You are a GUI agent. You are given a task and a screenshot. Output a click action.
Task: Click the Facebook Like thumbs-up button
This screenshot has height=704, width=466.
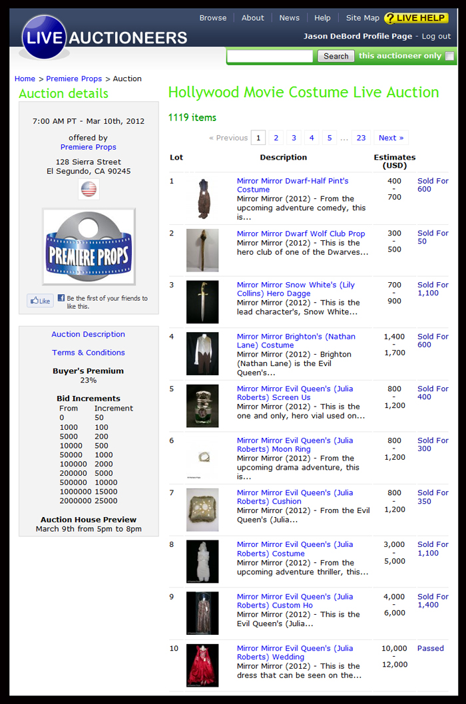pyautogui.click(x=41, y=300)
